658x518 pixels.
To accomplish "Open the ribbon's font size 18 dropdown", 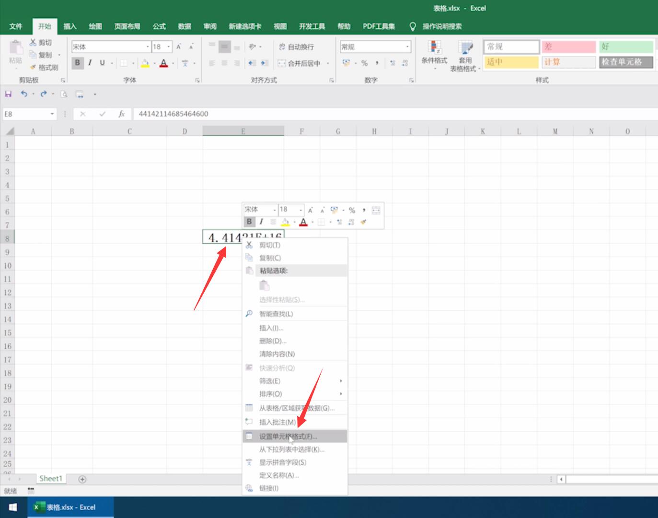I will 169,47.
